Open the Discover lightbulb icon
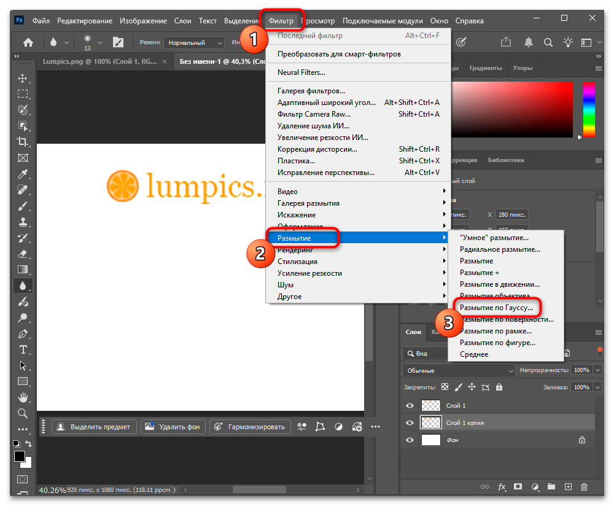614x506 pixels. [568, 42]
